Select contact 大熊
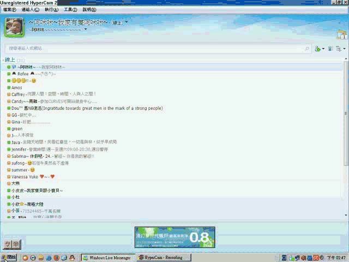This screenshot has height=262, width=349. point(14,183)
